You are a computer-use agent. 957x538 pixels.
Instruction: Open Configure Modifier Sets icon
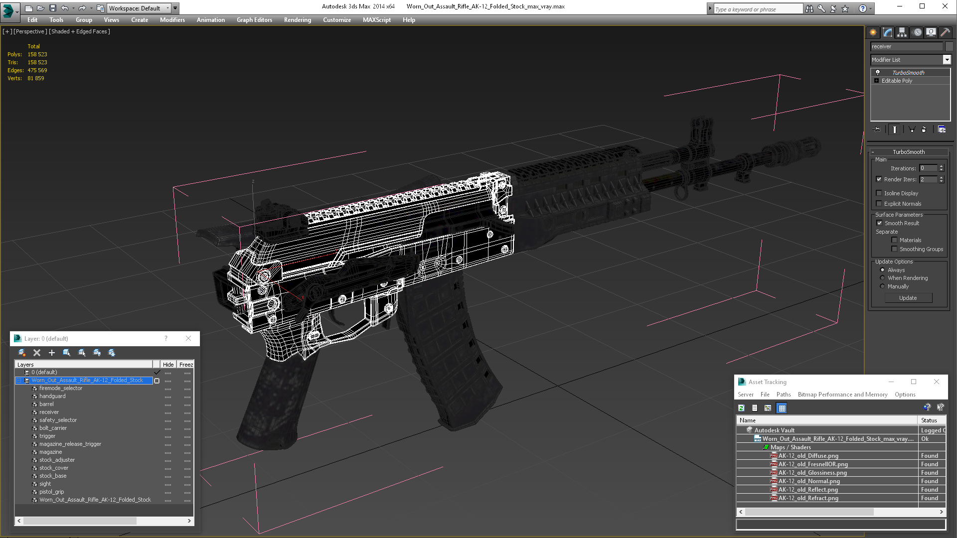tap(942, 130)
